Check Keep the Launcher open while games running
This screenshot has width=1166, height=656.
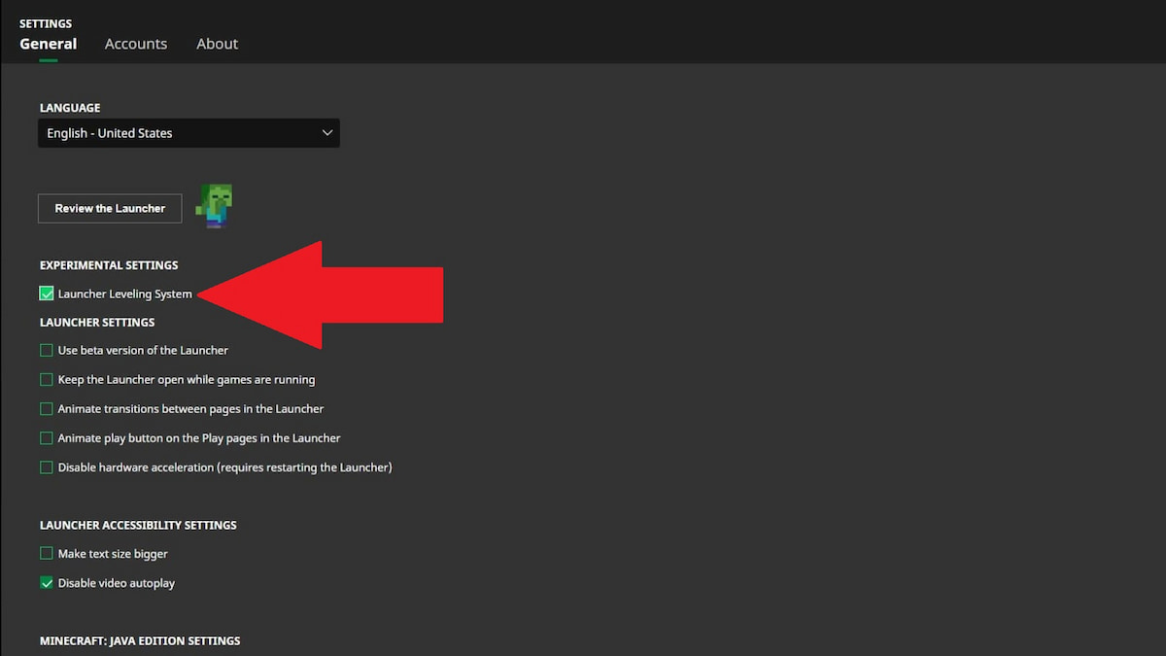coord(46,379)
